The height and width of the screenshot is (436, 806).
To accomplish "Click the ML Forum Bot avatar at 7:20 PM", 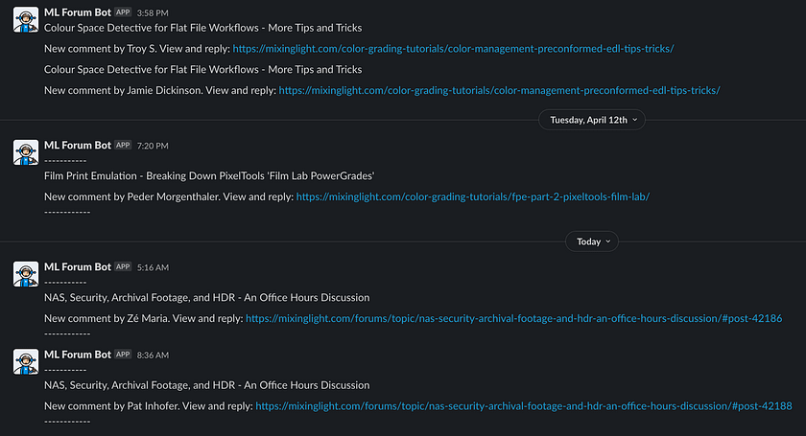I will point(26,152).
